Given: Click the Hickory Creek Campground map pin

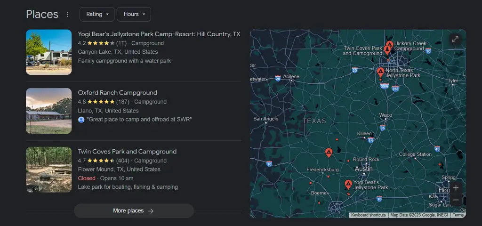Looking at the screenshot, I should [x=389, y=44].
